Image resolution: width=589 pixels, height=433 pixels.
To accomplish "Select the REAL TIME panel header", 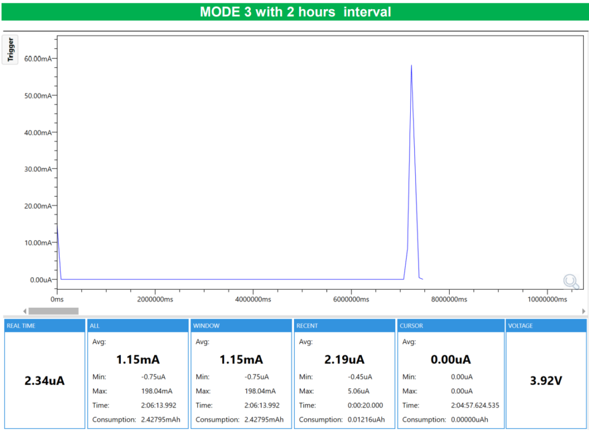I will [x=44, y=326].
